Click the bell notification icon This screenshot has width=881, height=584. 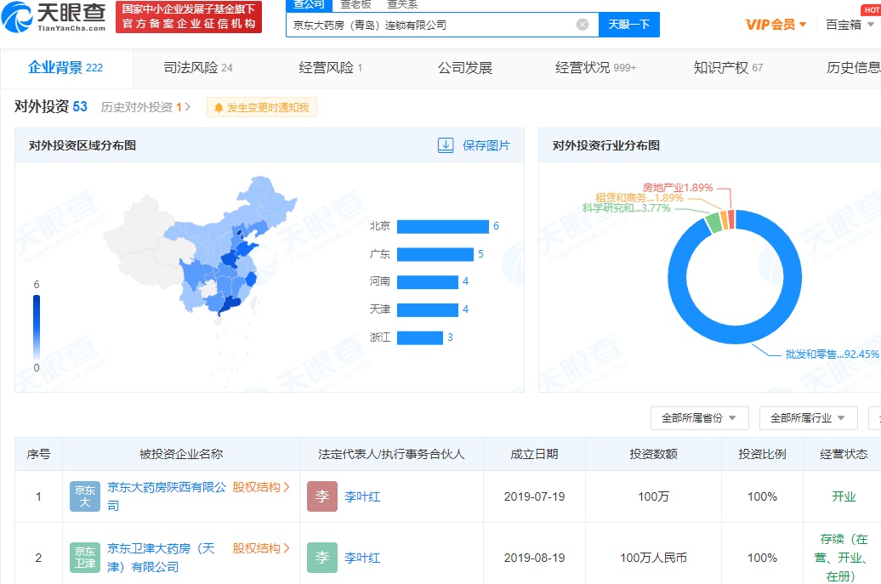219,107
